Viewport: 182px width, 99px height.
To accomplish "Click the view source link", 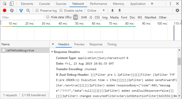I will click(95, 52).
